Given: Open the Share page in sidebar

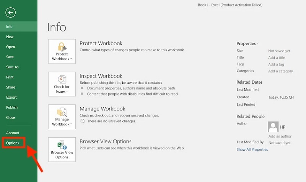Looking at the screenshot, I should click(x=11, y=87).
